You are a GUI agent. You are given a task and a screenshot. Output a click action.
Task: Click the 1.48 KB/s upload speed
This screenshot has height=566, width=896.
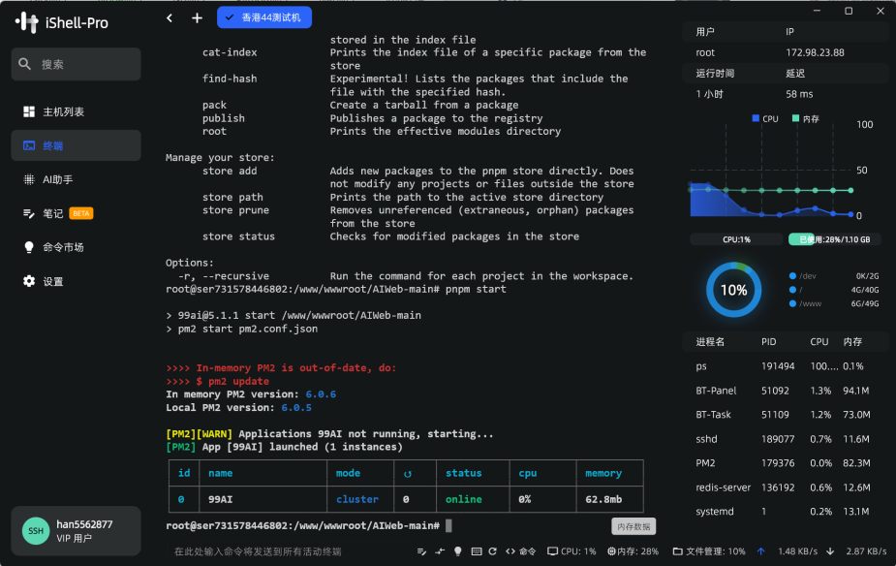pyautogui.click(x=797, y=551)
